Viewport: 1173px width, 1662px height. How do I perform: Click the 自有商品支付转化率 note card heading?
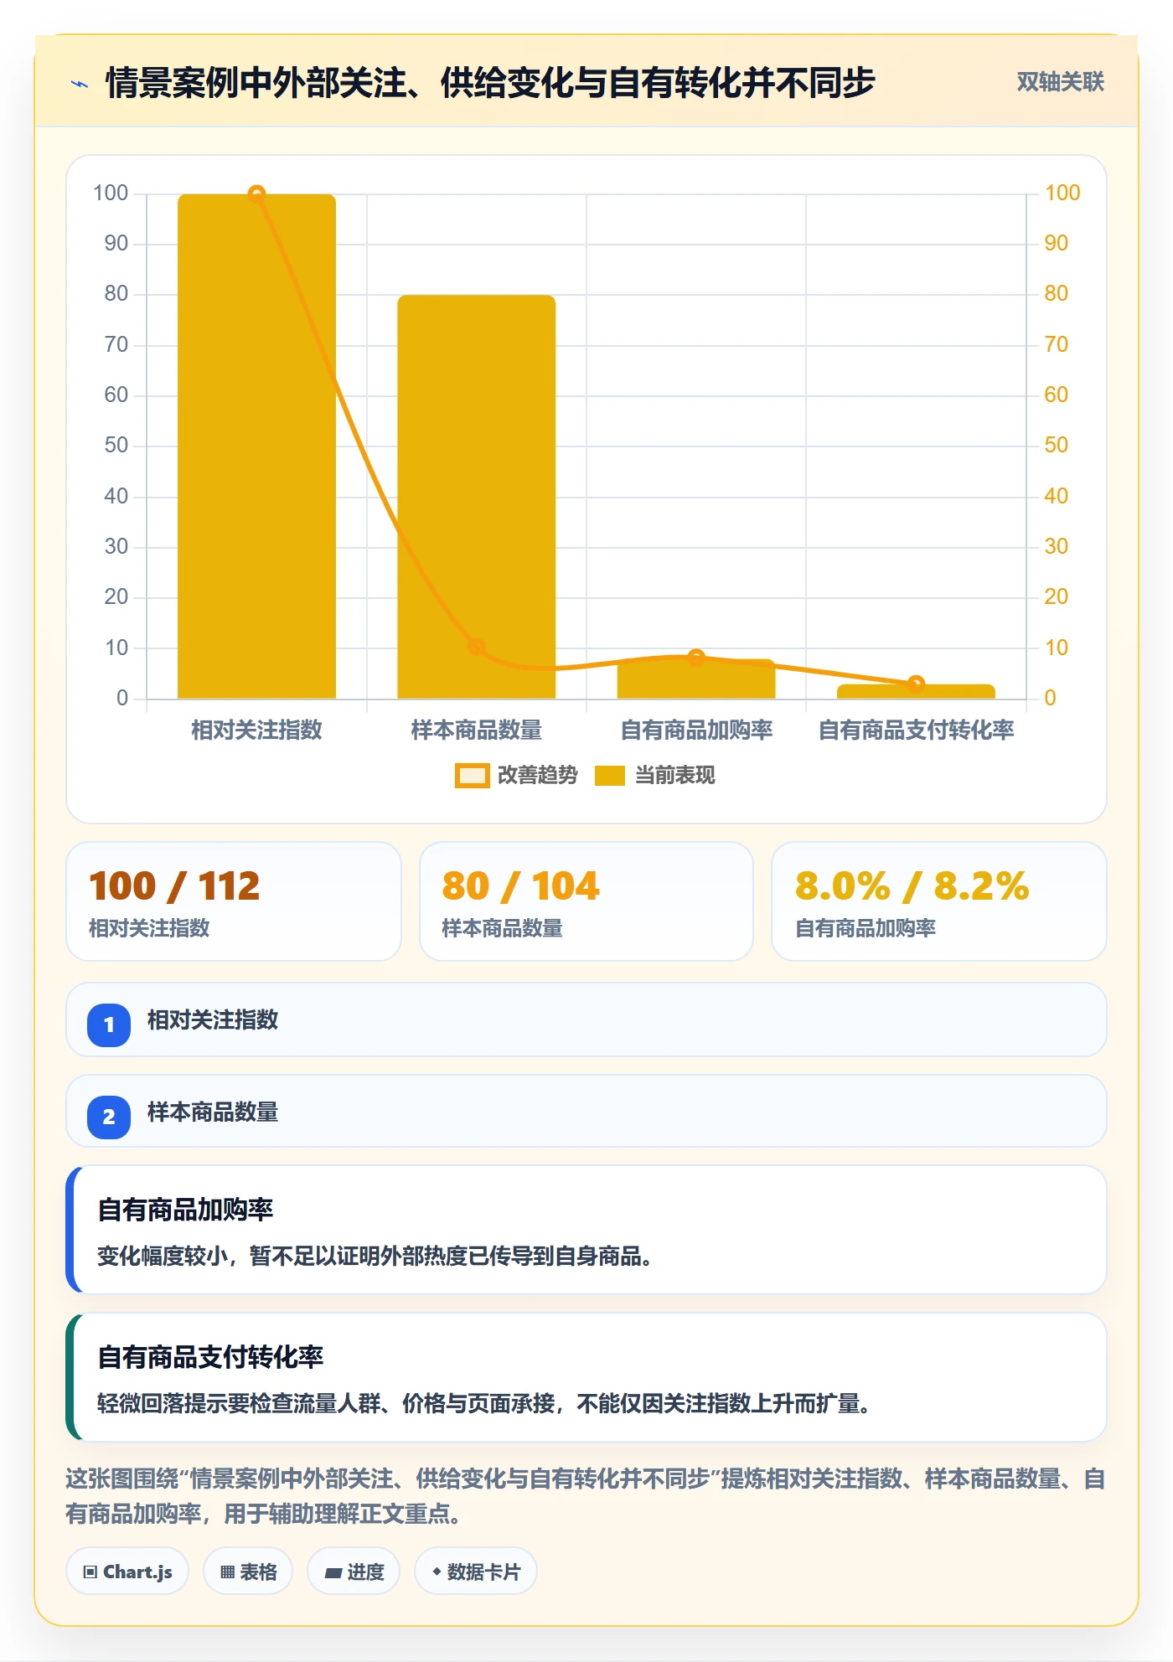[210, 1357]
